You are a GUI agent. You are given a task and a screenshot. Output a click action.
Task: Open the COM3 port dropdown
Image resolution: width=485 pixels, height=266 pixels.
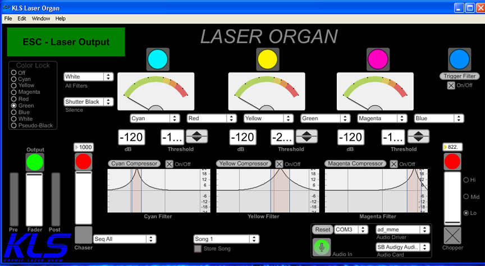[x=351, y=230]
